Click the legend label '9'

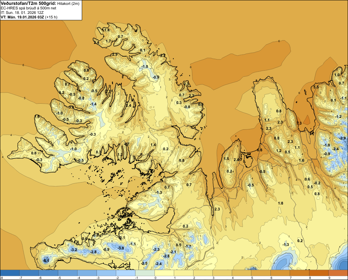pos(329,278)
